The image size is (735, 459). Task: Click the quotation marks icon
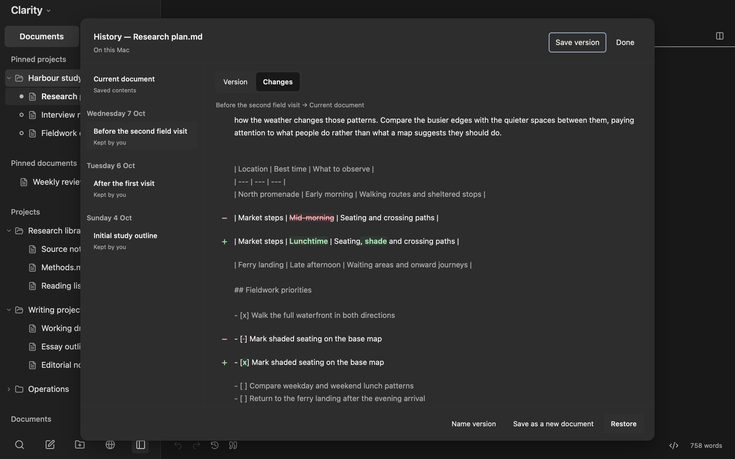click(233, 445)
